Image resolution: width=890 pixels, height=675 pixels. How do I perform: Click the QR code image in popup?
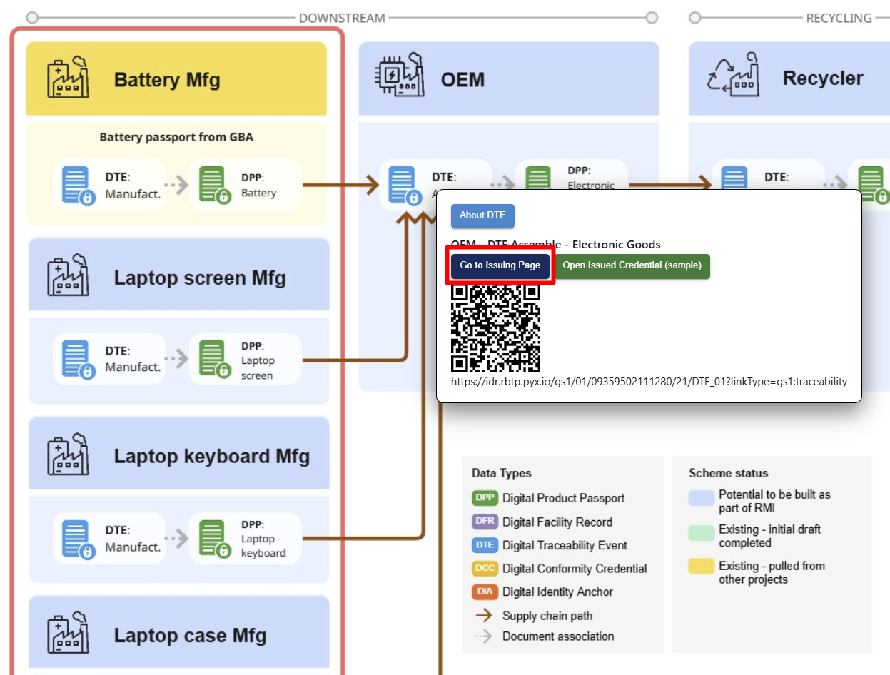495,328
